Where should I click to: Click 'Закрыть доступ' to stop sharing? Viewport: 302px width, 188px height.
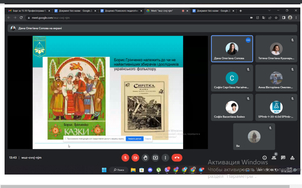[x=134, y=139]
